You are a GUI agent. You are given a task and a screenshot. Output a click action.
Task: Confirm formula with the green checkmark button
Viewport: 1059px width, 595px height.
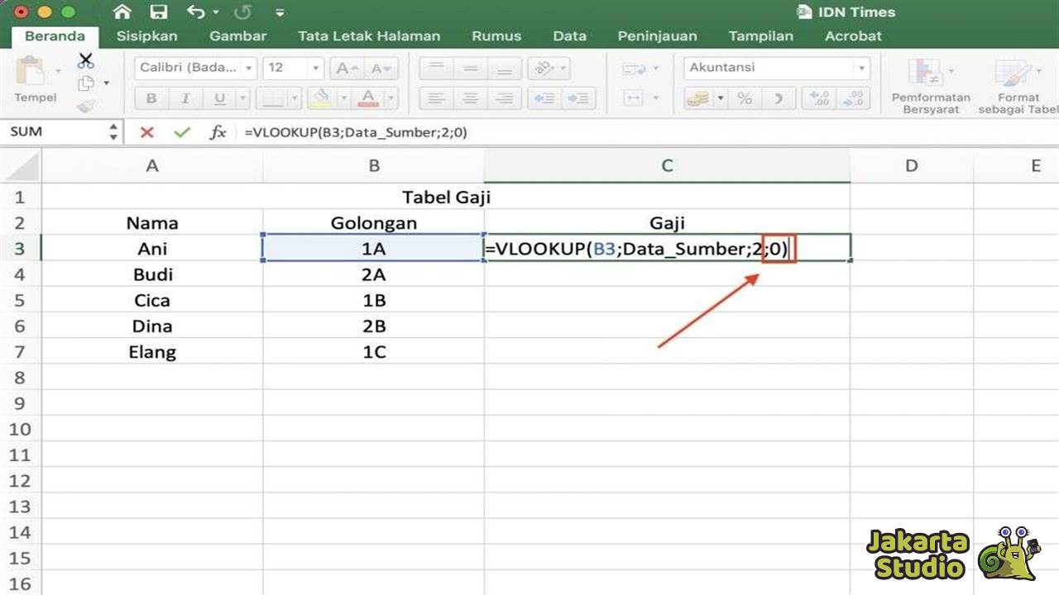click(x=184, y=131)
